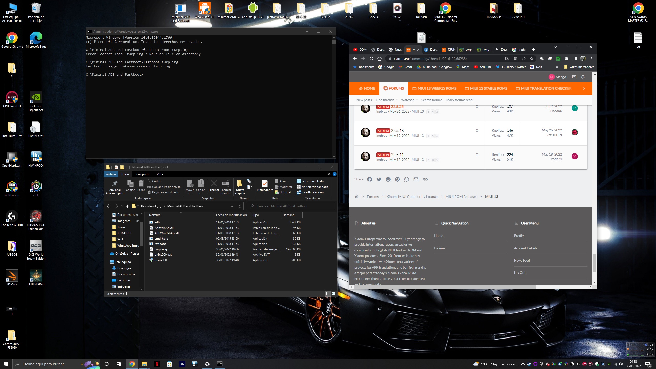The height and width of the screenshot is (369, 656).
Task: Open Netflix from the taskbar
Action: click(x=157, y=364)
